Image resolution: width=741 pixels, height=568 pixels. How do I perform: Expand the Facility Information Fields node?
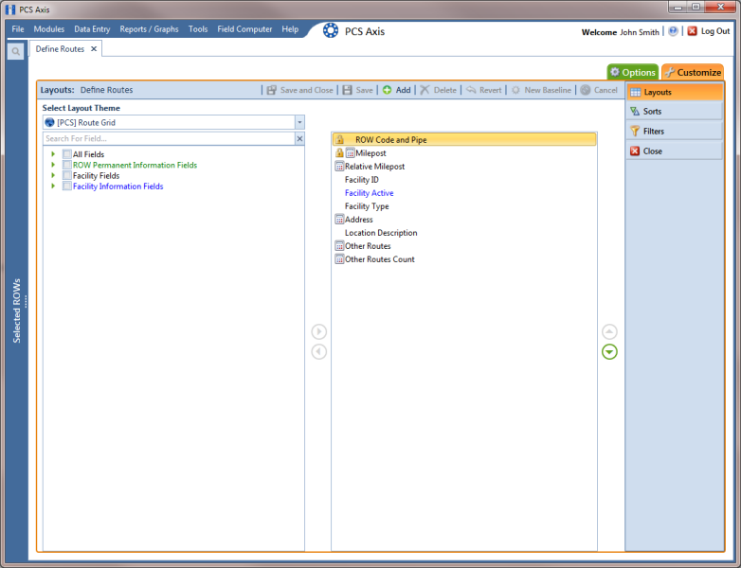click(53, 186)
